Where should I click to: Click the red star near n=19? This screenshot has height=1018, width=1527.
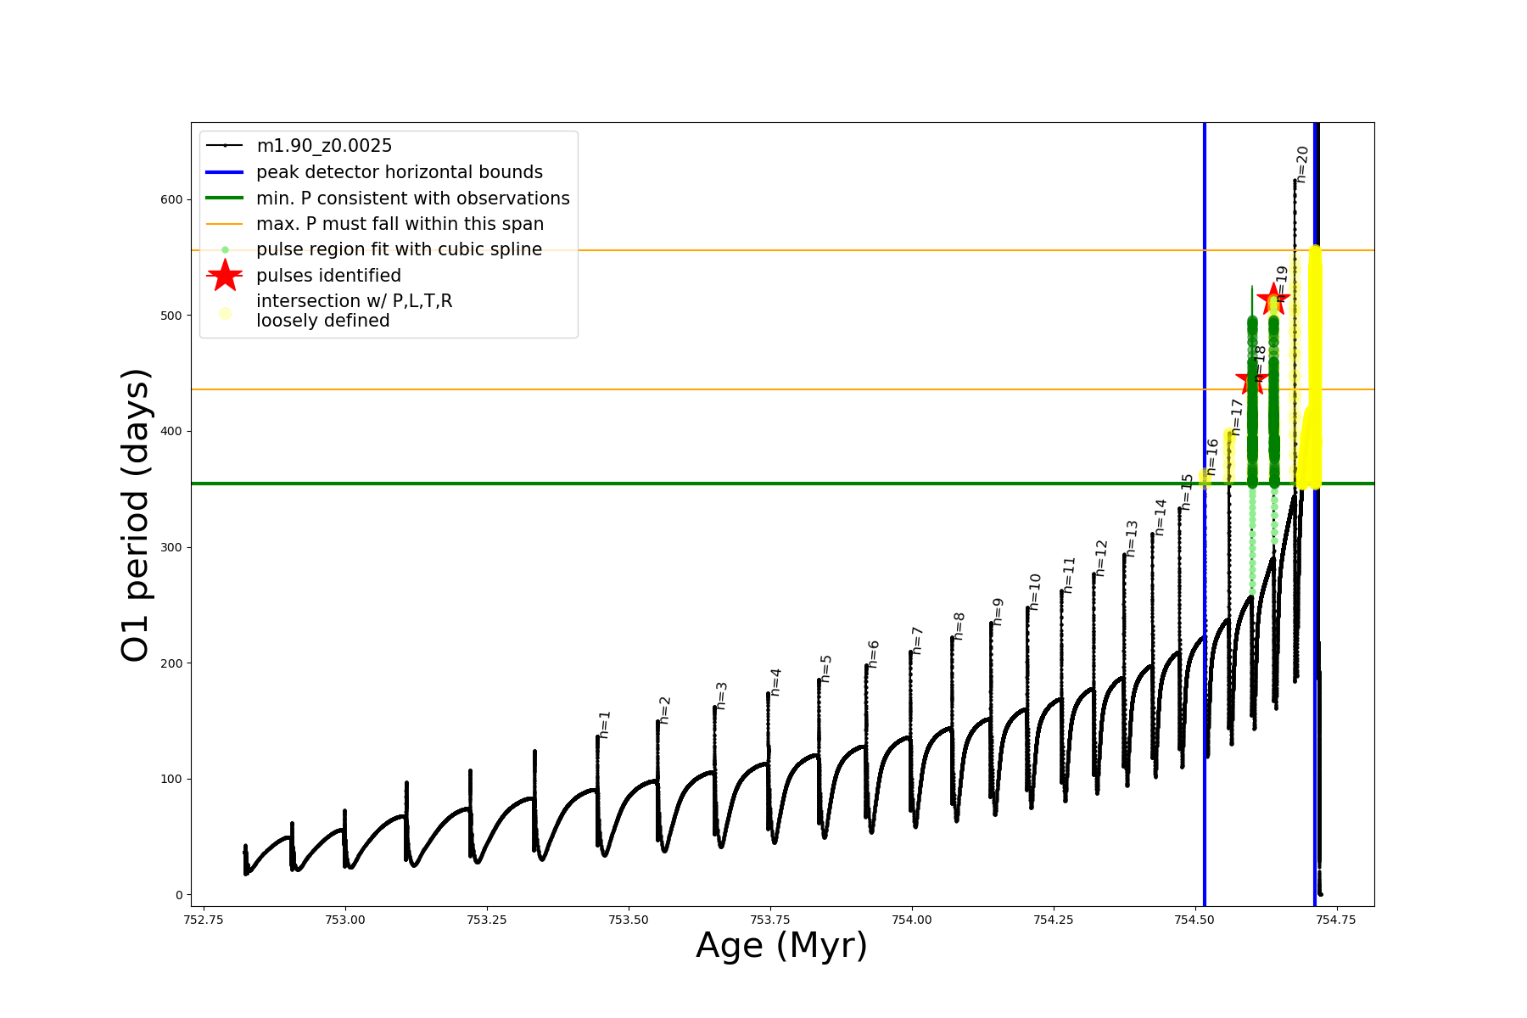[1272, 299]
